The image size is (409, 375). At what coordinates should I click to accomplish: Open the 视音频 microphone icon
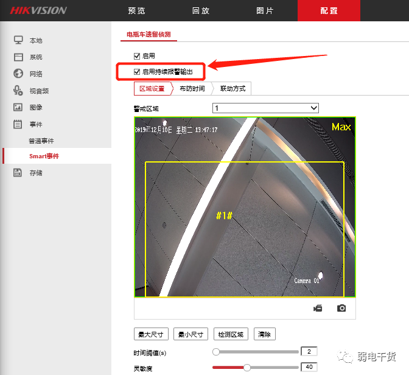coord(18,91)
